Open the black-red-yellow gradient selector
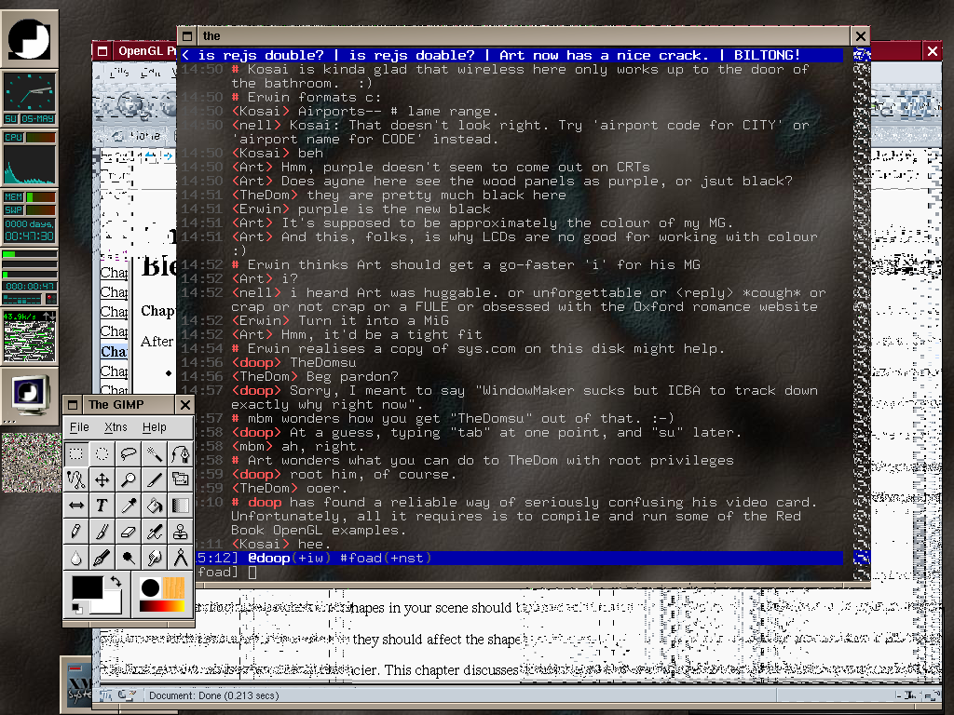The width and height of the screenshot is (954, 715). 162,605
